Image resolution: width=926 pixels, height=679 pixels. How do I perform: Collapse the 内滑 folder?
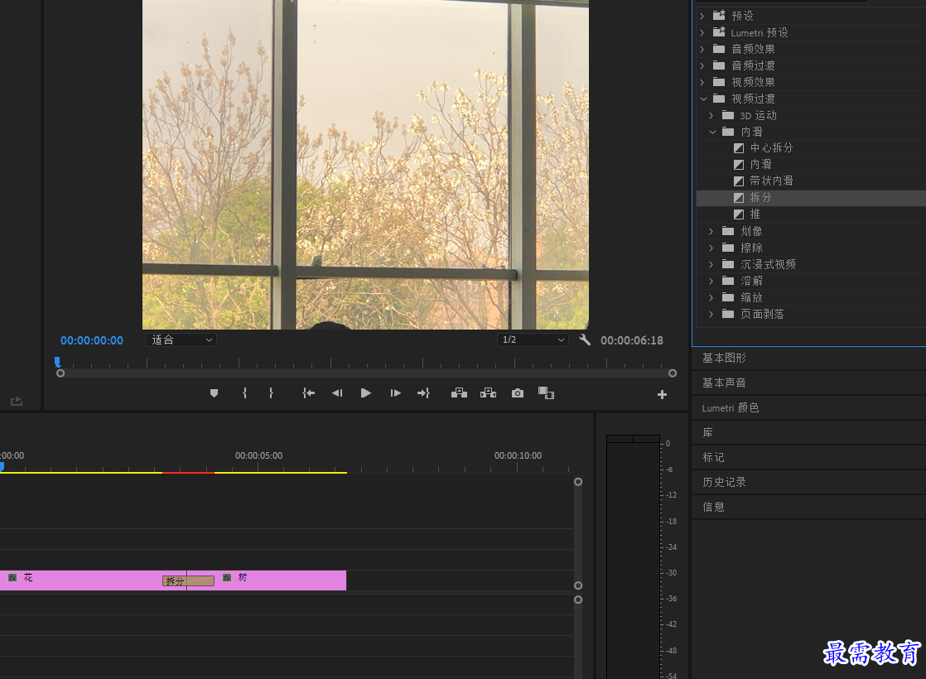coord(712,132)
